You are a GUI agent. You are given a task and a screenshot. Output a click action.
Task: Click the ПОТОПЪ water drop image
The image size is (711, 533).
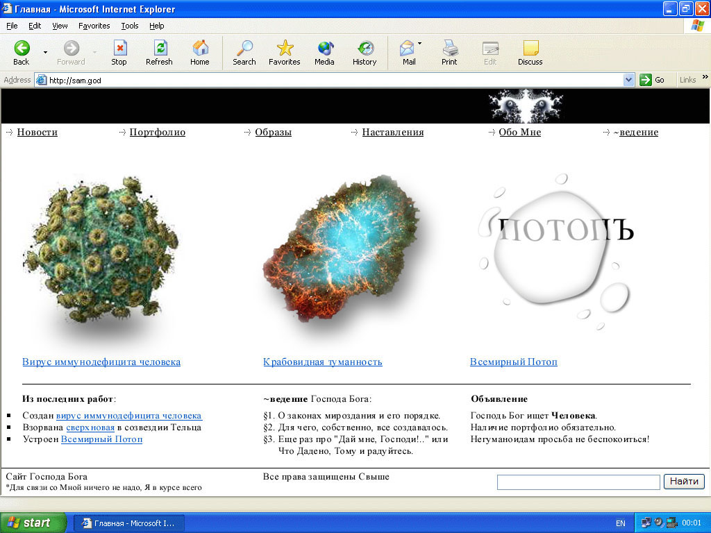point(557,251)
